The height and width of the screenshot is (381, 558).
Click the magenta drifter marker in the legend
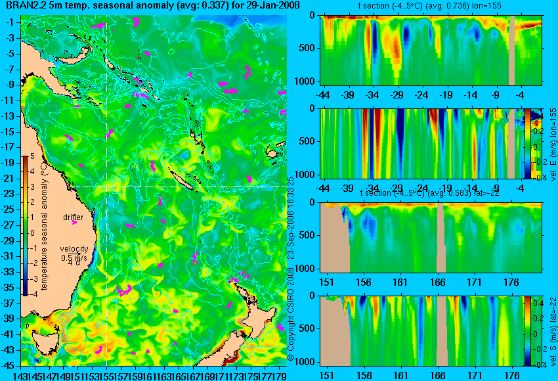coord(74,223)
